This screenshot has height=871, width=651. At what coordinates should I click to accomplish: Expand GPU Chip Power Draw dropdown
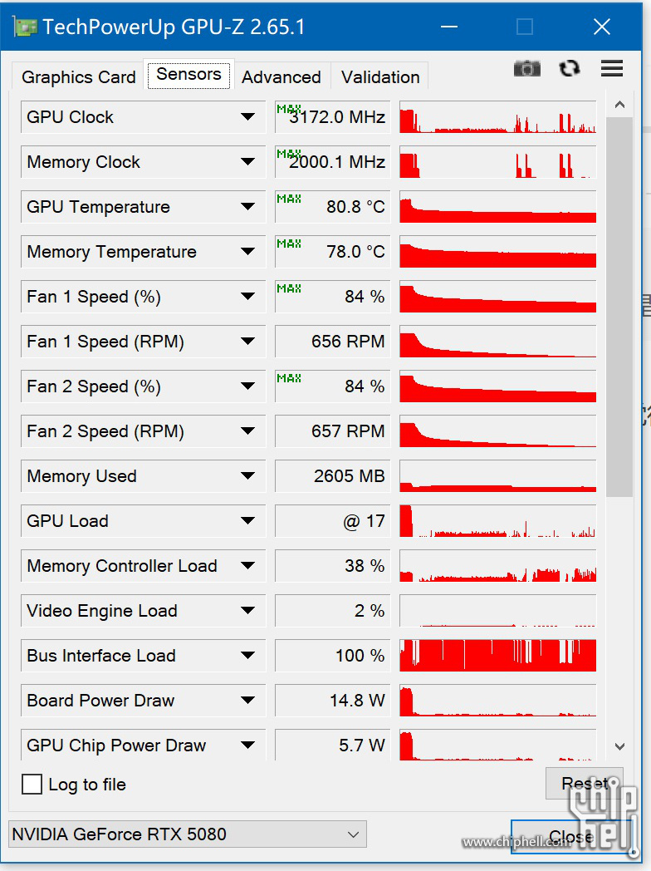(x=247, y=745)
